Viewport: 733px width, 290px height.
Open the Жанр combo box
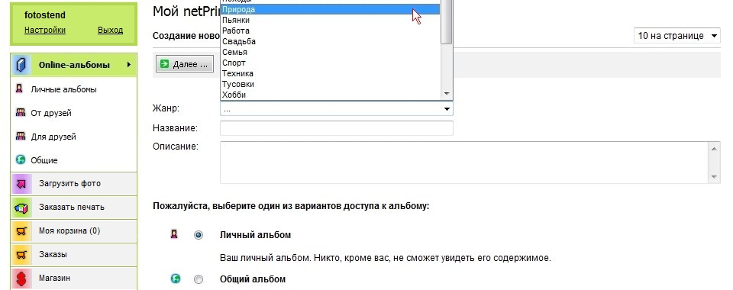click(336, 109)
